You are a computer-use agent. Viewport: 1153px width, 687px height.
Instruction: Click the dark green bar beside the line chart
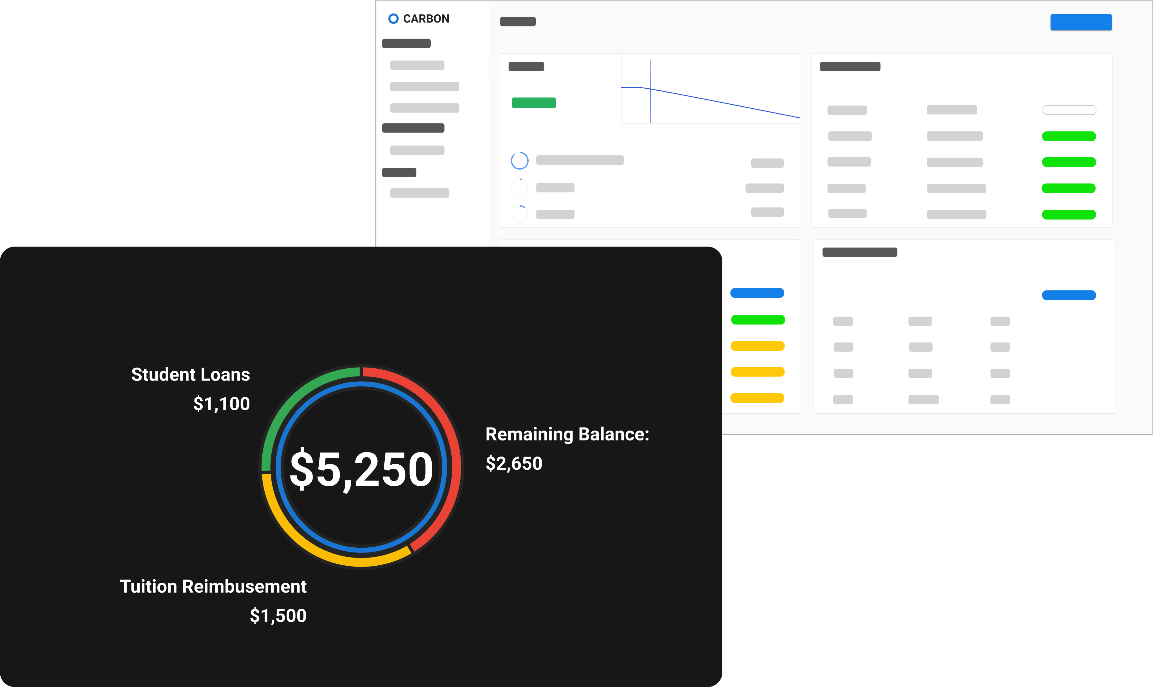(x=533, y=103)
